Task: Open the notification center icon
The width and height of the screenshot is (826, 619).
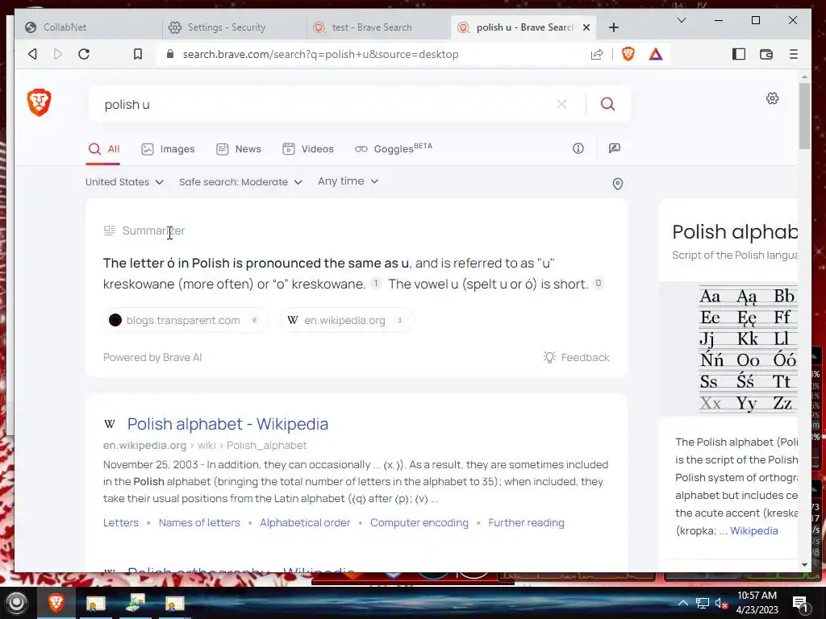Action: 801,604
